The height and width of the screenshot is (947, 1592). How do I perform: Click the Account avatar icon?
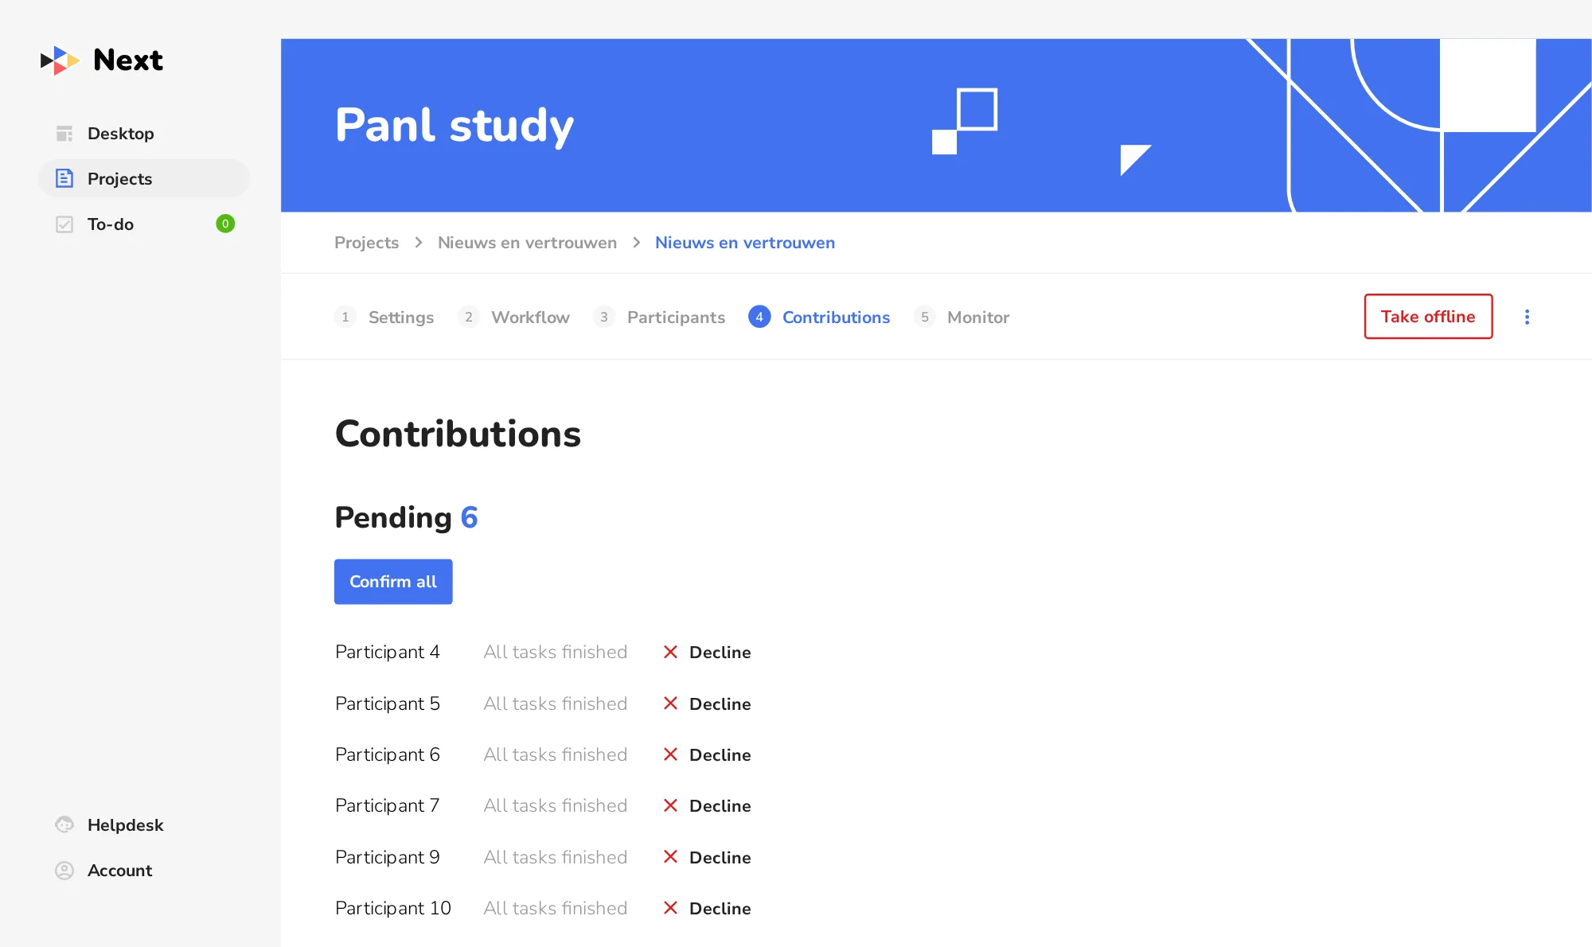click(x=64, y=871)
